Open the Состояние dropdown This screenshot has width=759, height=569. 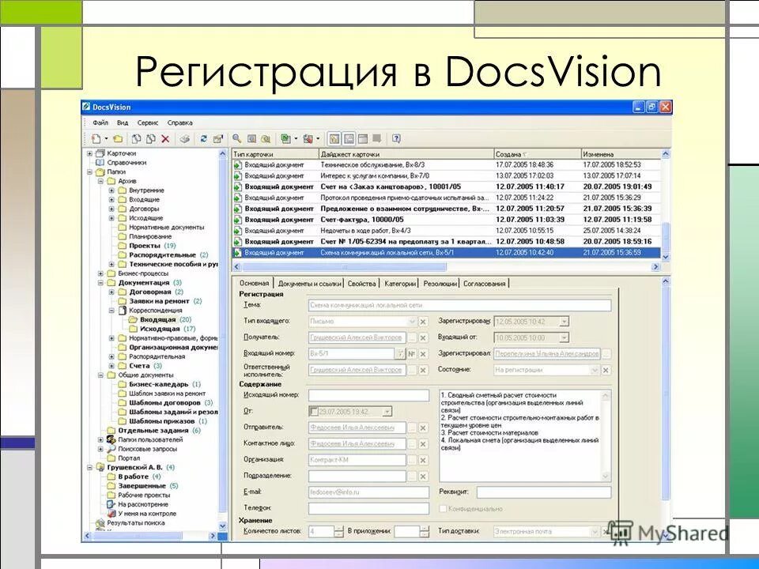pyautogui.click(x=595, y=370)
